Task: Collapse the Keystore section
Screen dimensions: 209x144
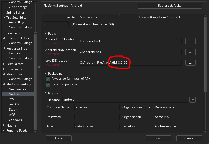Action: [45, 93]
